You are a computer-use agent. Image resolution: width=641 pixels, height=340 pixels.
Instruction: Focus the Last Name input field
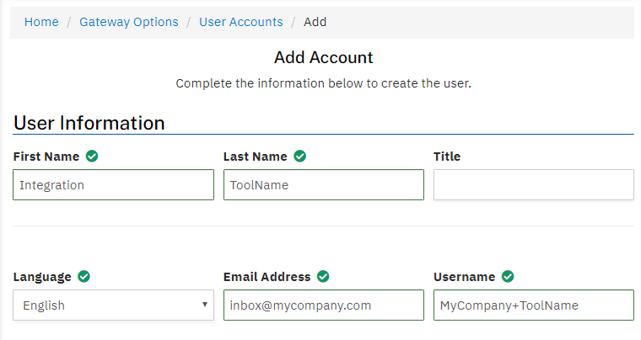[x=323, y=185]
